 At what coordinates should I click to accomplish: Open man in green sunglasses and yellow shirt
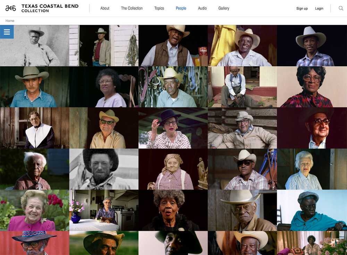(104, 128)
